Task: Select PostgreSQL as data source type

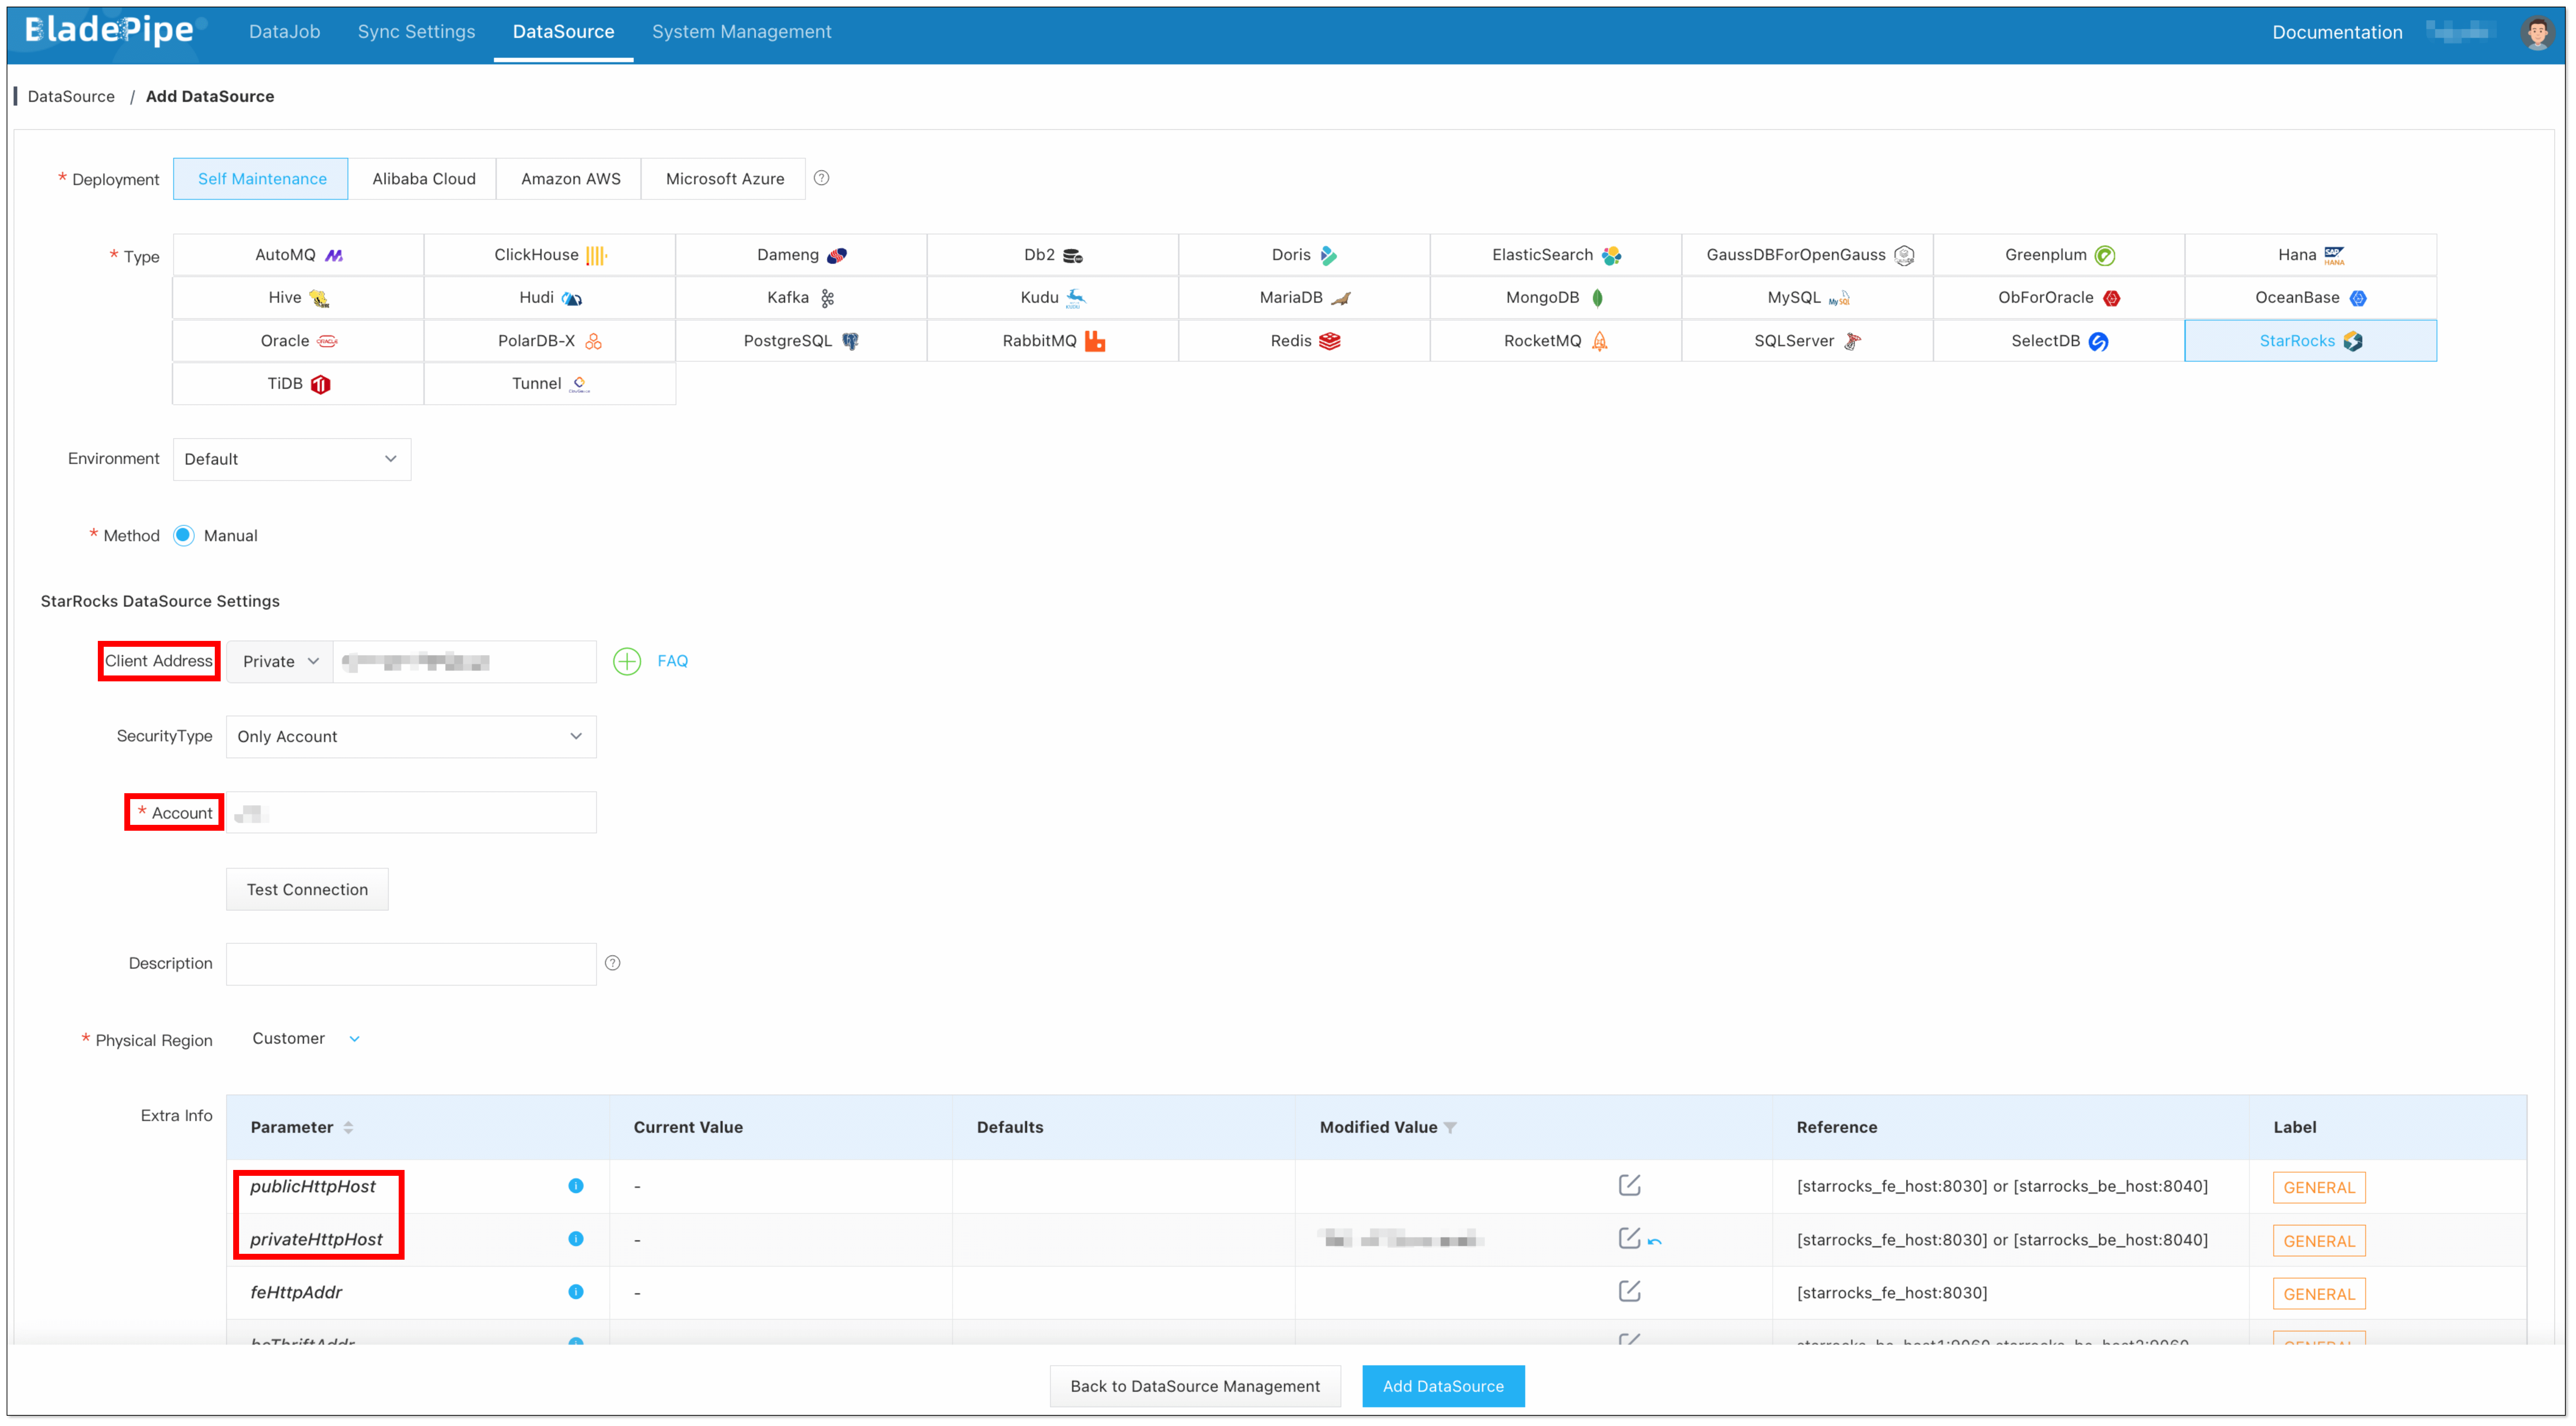Action: point(800,341)
